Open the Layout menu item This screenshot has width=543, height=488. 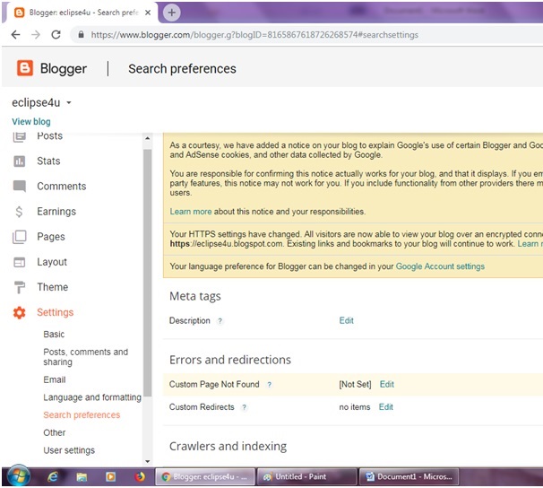52,262
